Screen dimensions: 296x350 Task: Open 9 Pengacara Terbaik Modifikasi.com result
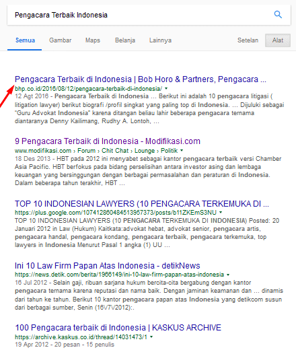pyautogui.click(x=108, y=141)
